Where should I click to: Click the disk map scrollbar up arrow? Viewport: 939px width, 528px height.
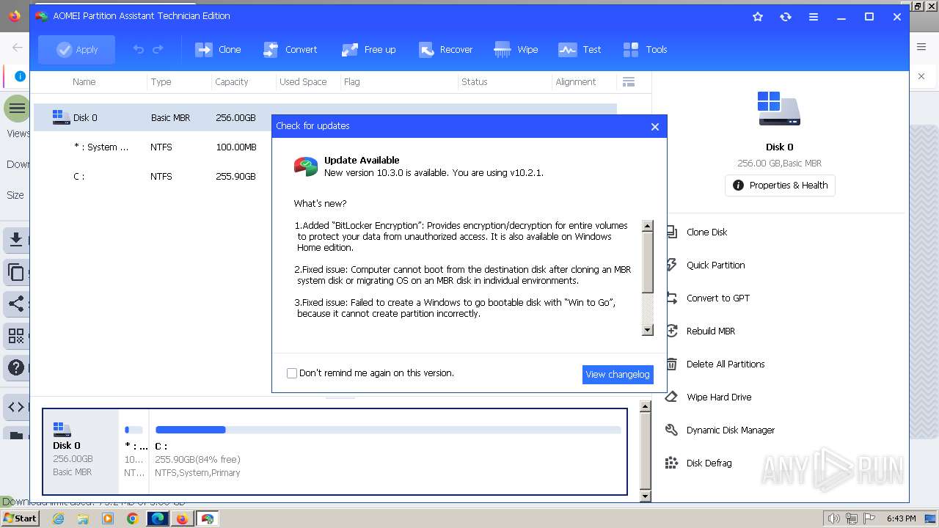pos(646,406)
